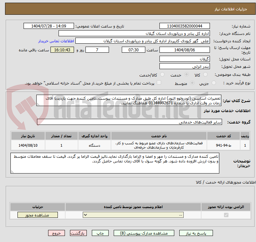This screenshot has height=242, width=256.
Task: Click the resize grip of توضیحات خریدار
Action: pos(12,172)
